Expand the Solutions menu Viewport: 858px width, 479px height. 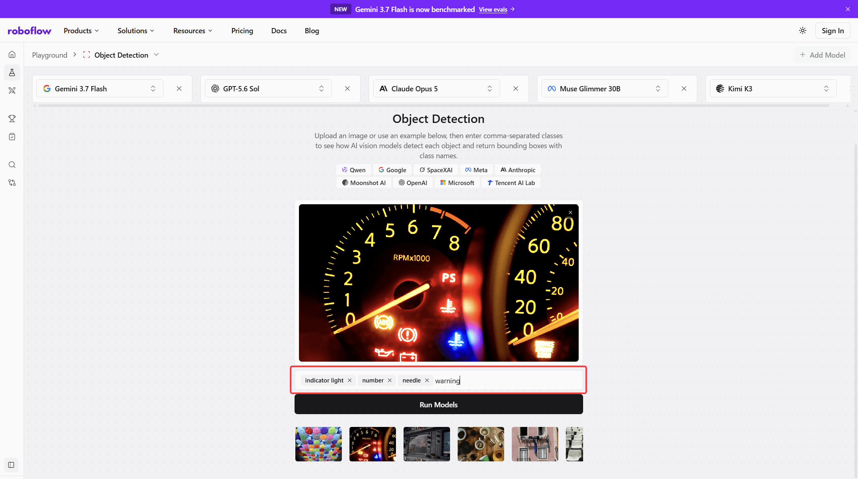[x=136, y=31]
